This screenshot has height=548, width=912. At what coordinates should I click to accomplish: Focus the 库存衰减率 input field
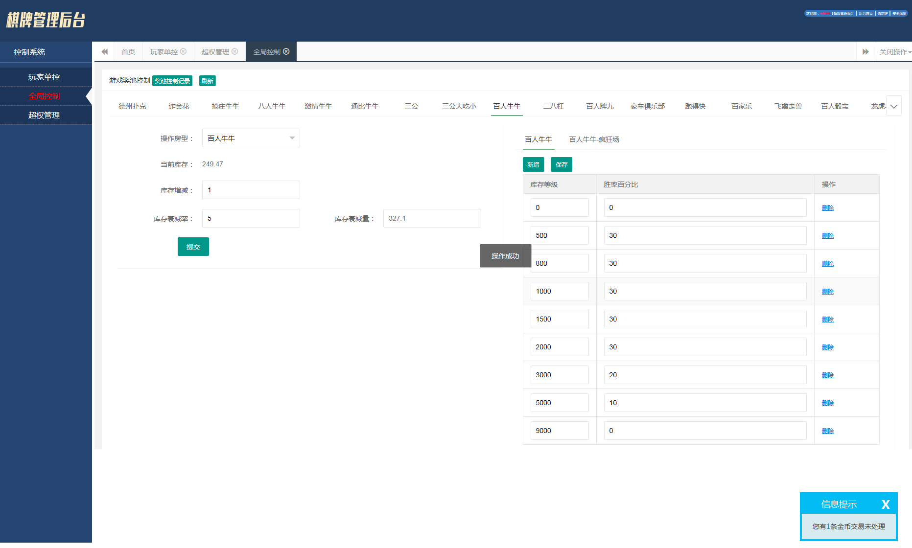pyautogui.click(x=251, y=219)
